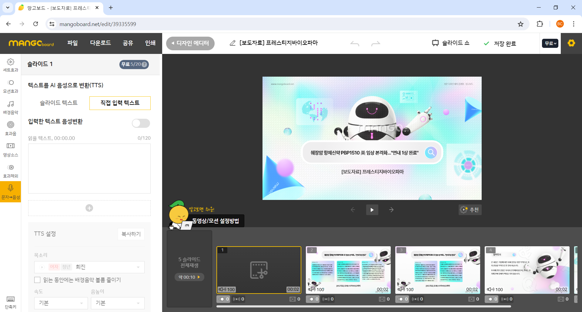Switch to 슬라이드 텍스트 tab
The height and width of the screenshot is (312, 582).
coord(59,103)
